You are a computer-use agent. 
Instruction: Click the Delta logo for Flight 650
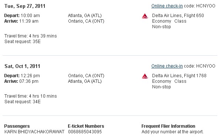coord(145,16)
